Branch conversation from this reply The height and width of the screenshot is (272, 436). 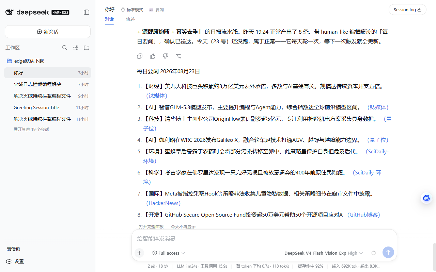[x=178, y=56]
